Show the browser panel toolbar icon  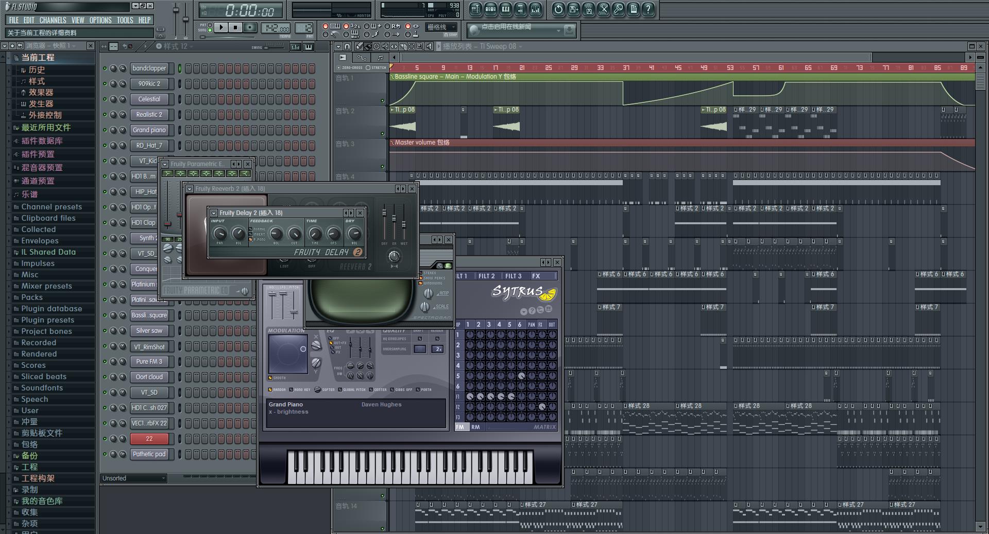521,9
